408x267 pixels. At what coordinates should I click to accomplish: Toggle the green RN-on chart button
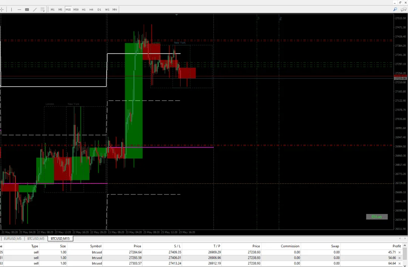377,217
